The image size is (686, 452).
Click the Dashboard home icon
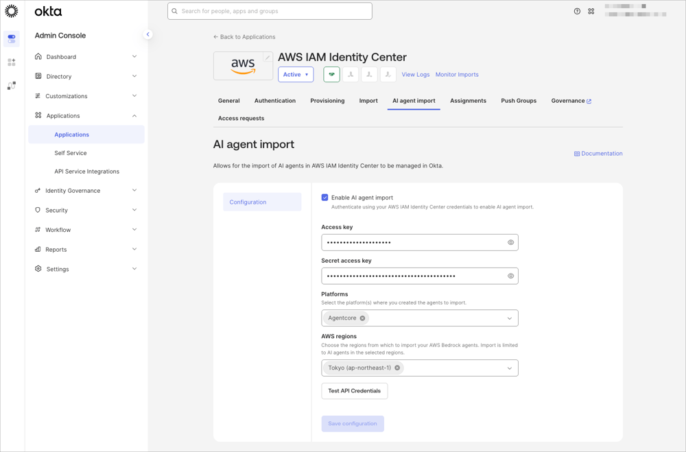pos(38,56)
